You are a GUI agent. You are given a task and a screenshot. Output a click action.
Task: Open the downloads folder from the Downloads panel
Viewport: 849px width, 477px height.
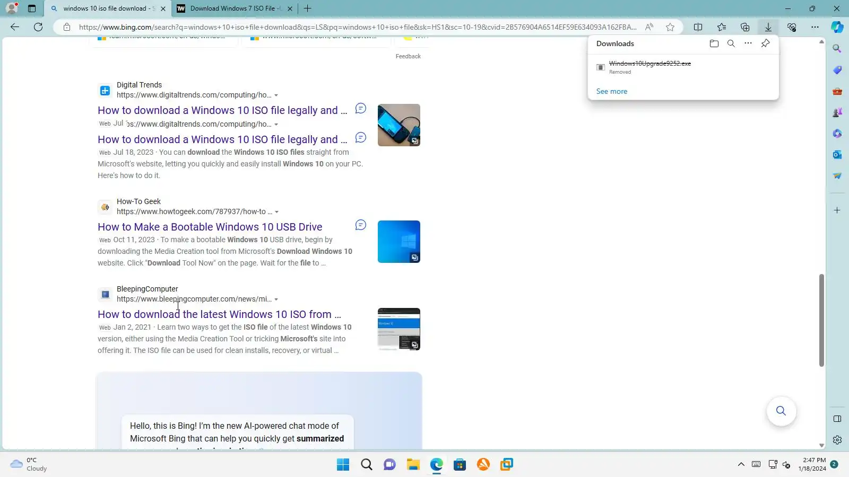tap(714, 43)
